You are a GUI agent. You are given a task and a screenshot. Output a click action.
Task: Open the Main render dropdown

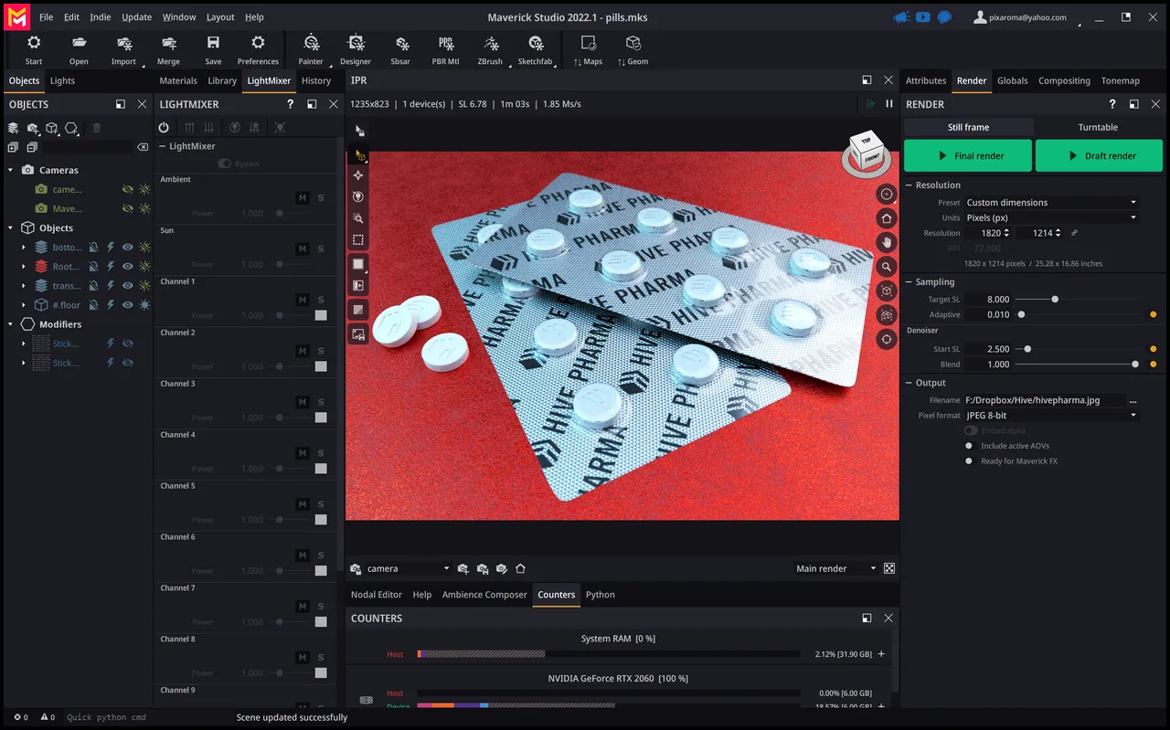coord(835,568)
